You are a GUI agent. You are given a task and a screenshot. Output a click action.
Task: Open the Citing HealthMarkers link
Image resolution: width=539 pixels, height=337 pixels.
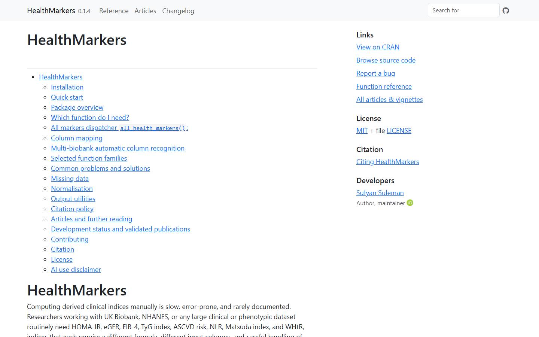click(387, 162)
